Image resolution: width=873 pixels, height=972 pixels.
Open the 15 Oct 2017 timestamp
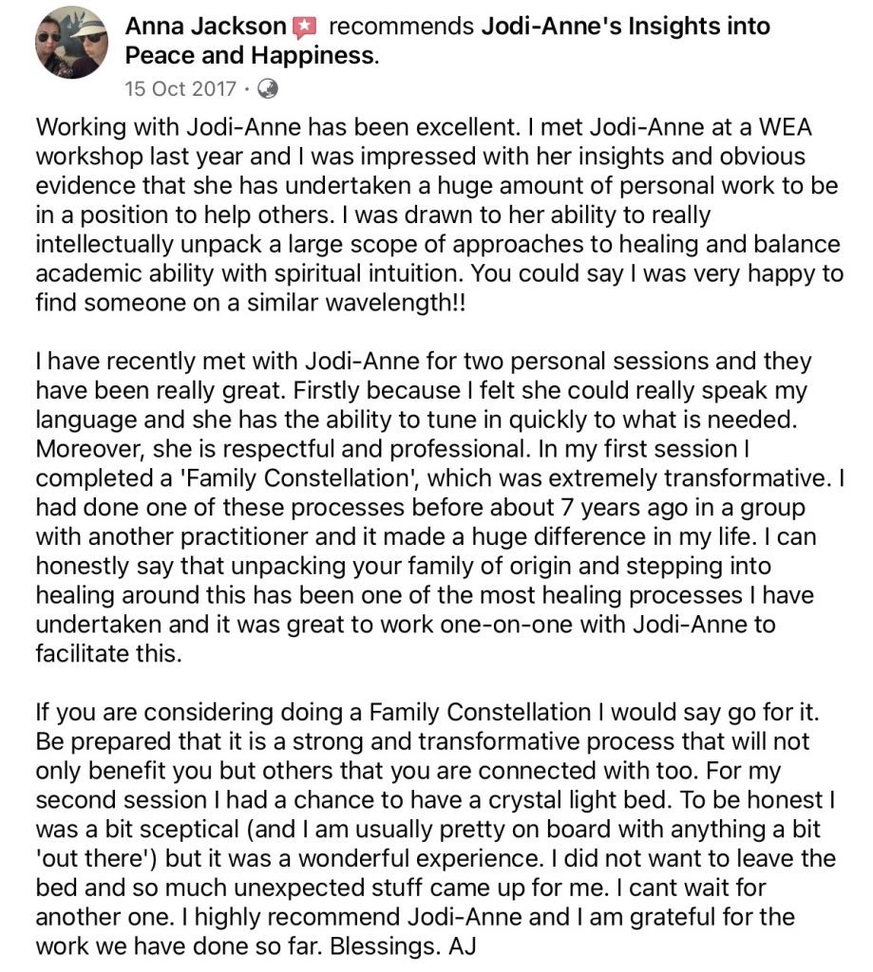[x=180, y=88]
